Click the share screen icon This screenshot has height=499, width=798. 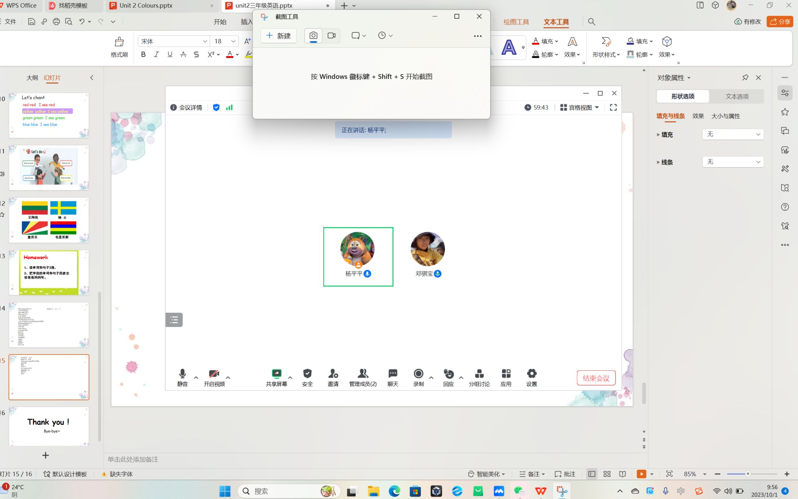pos(276,374)
